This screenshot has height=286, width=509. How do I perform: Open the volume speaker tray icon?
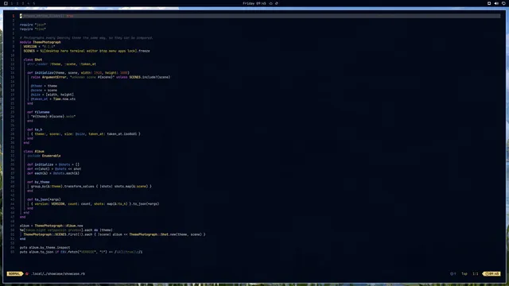pos(496,3)
